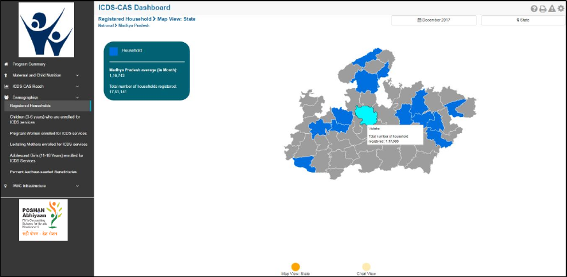Open Lactating Mothers enrolled for ICDS services
567x277 pixels.
49,144
